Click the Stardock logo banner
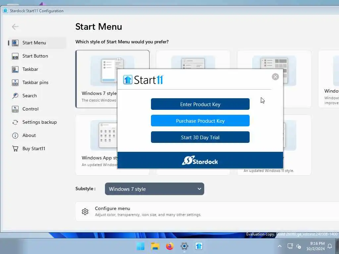This screenshot has height=254, width=339. 200,160
